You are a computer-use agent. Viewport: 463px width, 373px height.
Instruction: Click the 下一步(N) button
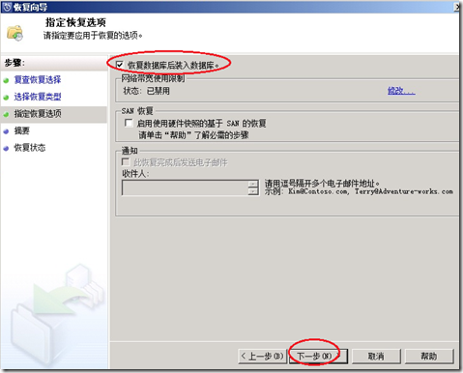[x=318, y=357]
